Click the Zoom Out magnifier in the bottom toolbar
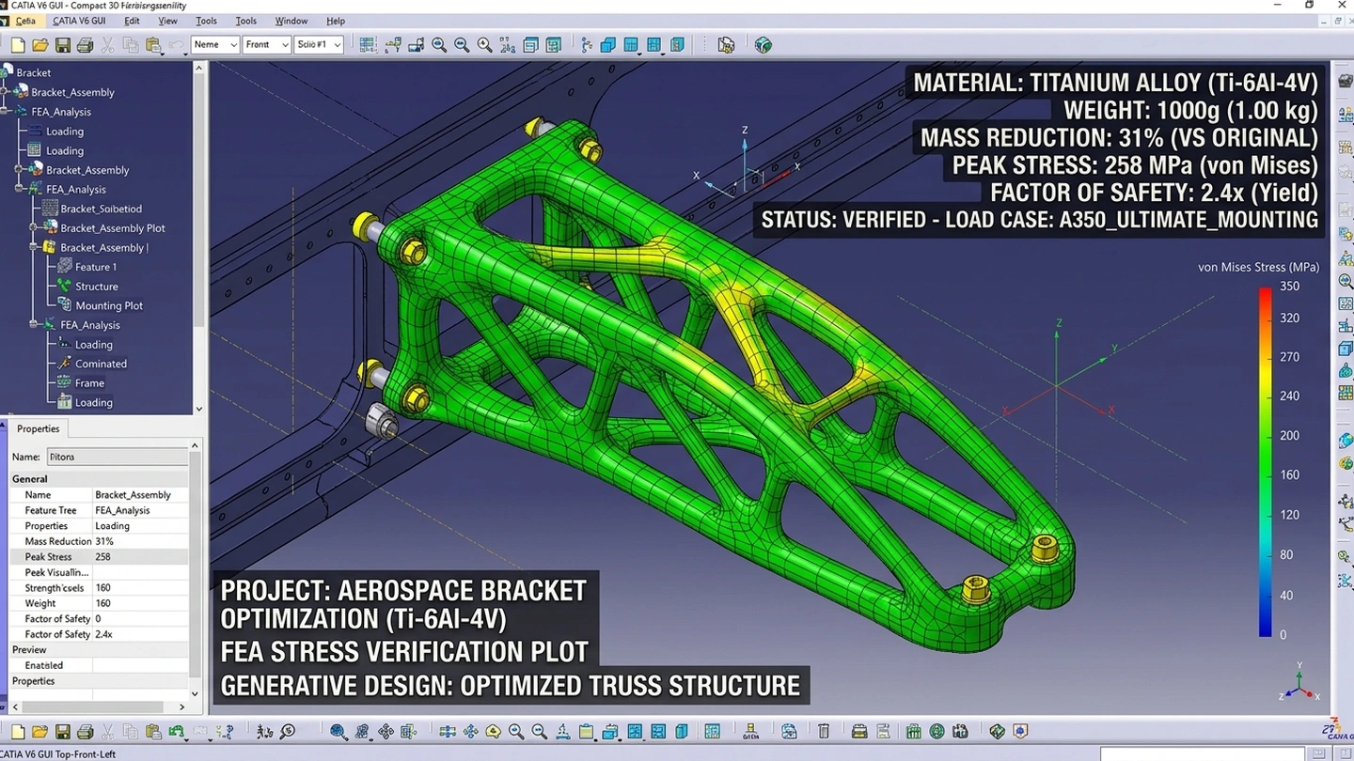The width and height of the screenshot is (1354, 761). 539,731
